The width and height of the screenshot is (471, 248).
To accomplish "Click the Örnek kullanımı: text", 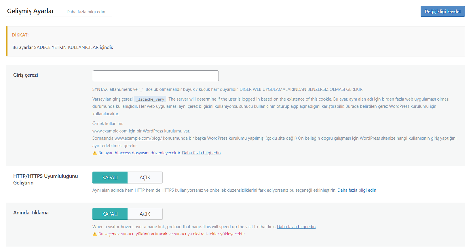I will pos(108,124).
